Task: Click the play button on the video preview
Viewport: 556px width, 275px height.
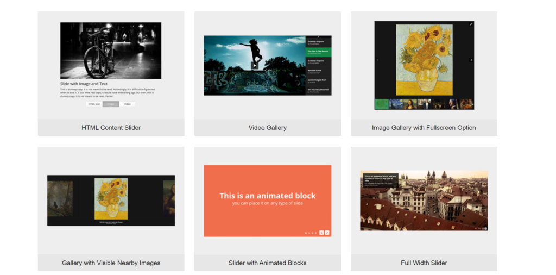Action: pos(255,66)
